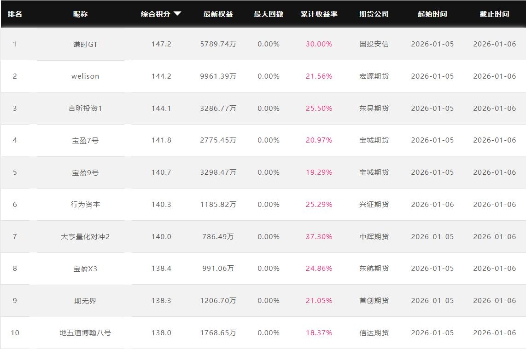Click sort arrow beside 综合积分 header

tap(177, 14)
